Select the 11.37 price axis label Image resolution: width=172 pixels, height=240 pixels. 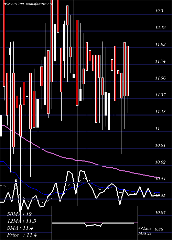161,95
